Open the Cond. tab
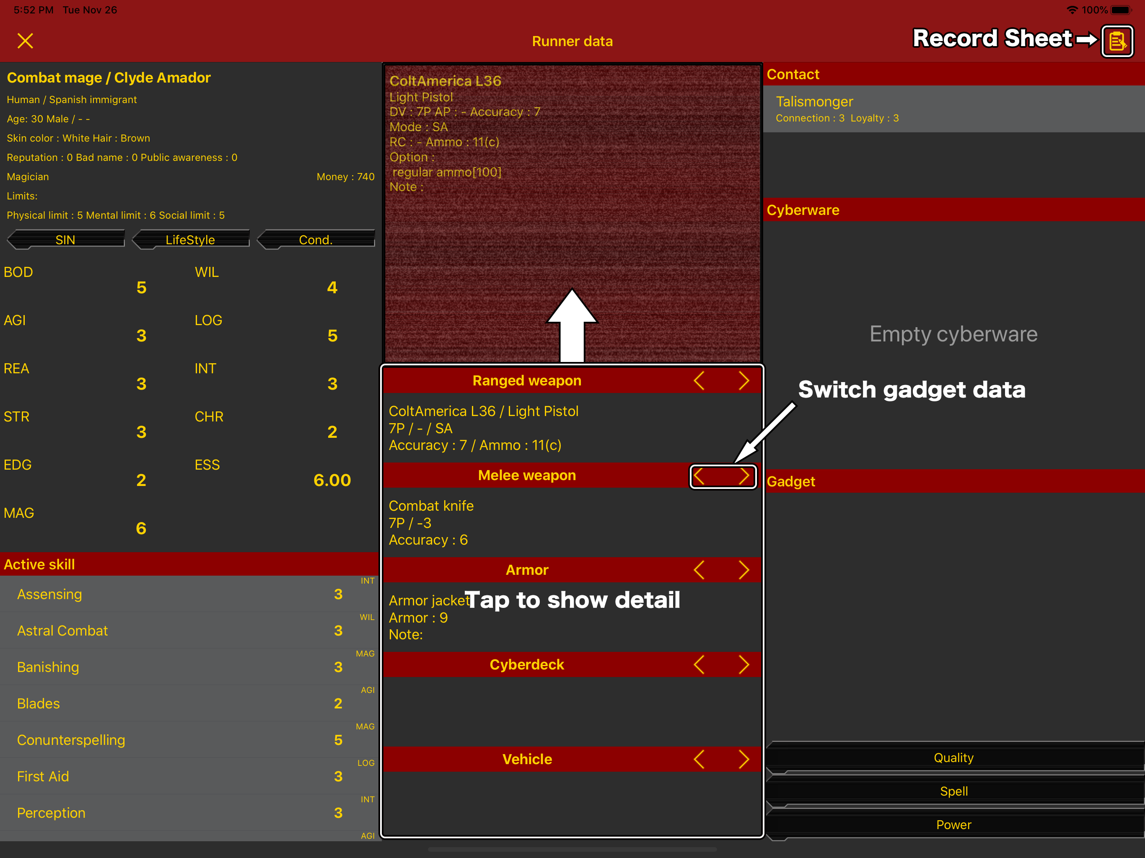Screen dimensions: 1145x858 (x=316, y=240)
